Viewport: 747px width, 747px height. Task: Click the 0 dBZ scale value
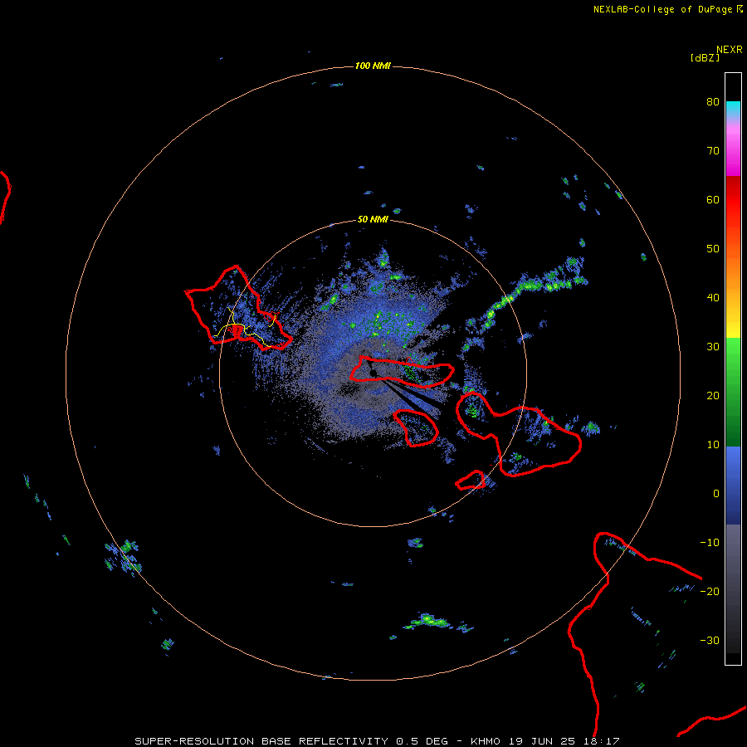(716, 494)
